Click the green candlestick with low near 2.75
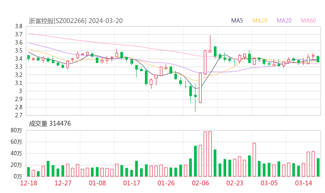325x193 pixels. (195, 98)
